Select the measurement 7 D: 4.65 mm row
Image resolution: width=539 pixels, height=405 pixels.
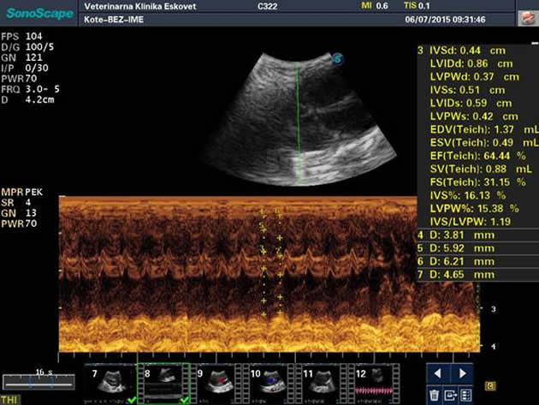(x=477, y=275)
